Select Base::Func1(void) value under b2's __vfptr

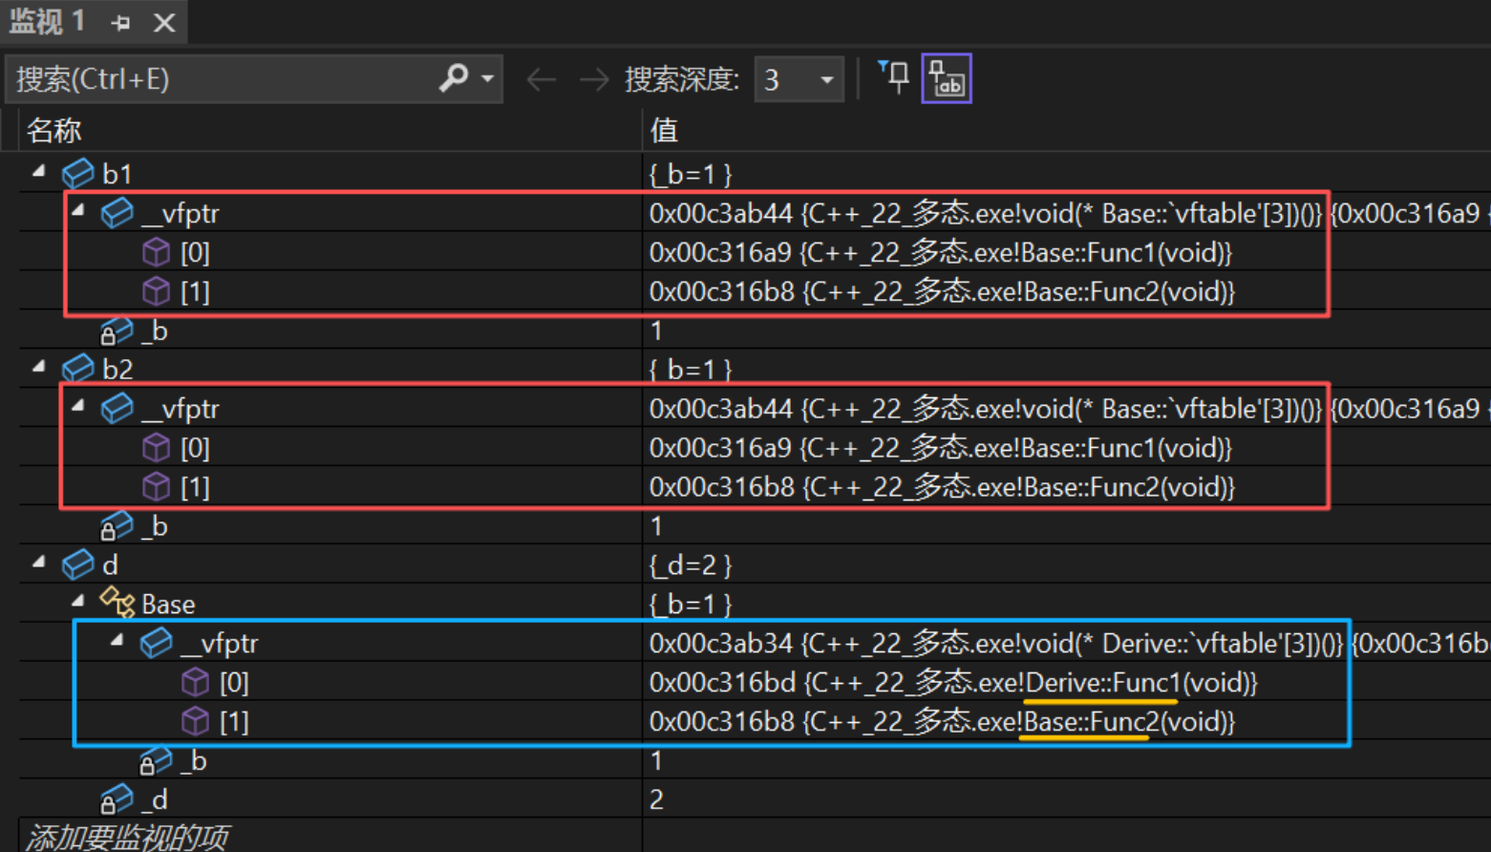click(x=941, y=448)
